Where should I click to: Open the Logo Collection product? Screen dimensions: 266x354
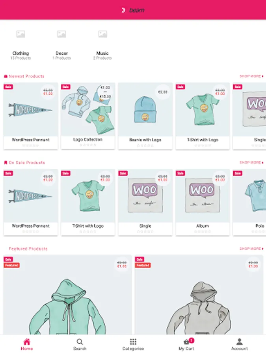tap(88, 116)
